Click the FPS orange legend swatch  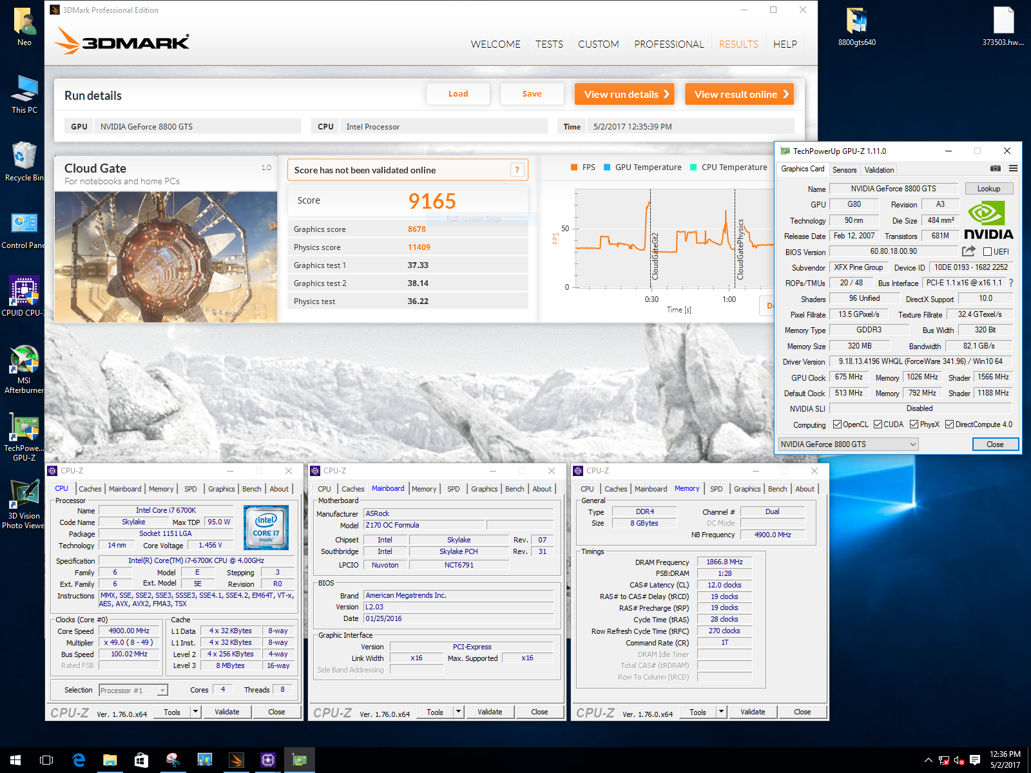coord(574,167)
